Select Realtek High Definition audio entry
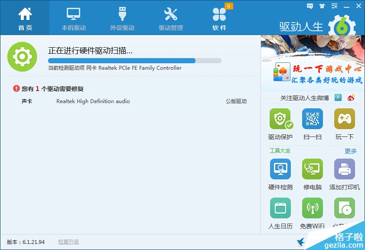This screenshot has width=365, height=250. [93, 101]
